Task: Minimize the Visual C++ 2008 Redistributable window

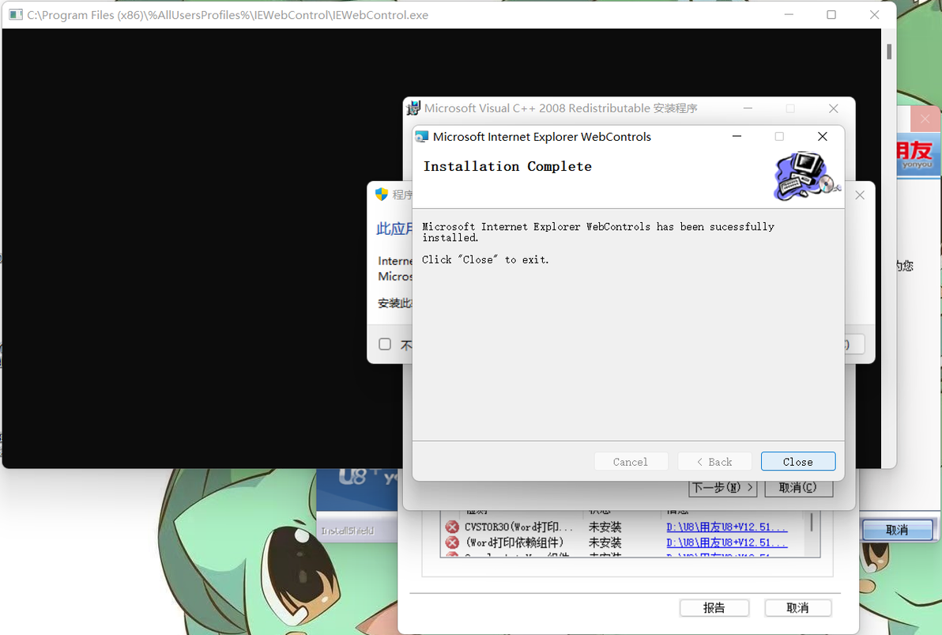Action: [x=748, y=108]
